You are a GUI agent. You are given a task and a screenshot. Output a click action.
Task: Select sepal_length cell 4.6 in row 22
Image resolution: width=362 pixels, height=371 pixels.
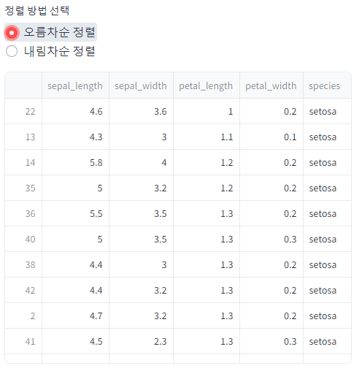click(75, 111)
